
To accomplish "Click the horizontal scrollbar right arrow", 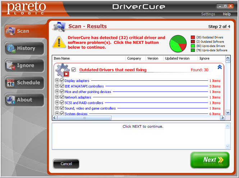I will tap(222, 118).
